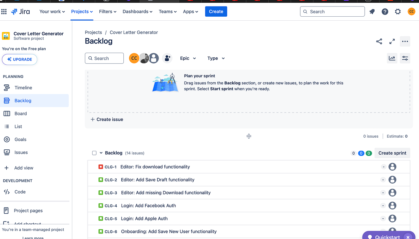Click the share icon beside Backlog title

point(379,41)
